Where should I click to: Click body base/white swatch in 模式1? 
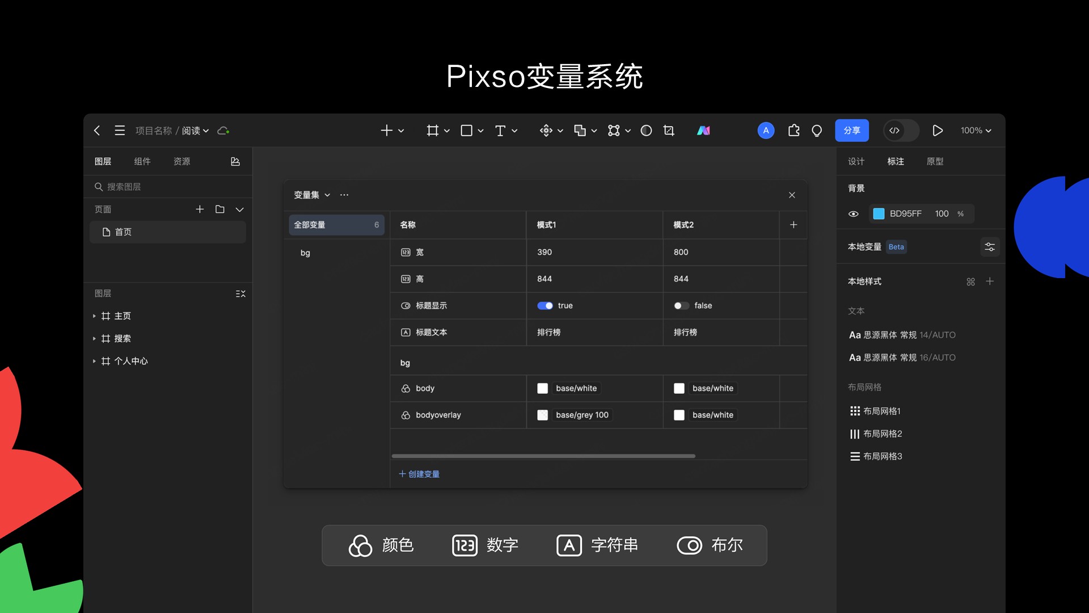pyautogui.click(x=543, y=388)
